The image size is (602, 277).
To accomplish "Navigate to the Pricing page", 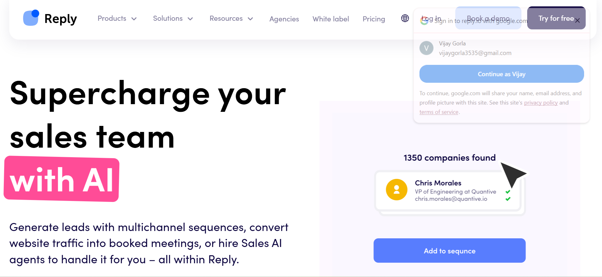I will [x=373, y=19].
